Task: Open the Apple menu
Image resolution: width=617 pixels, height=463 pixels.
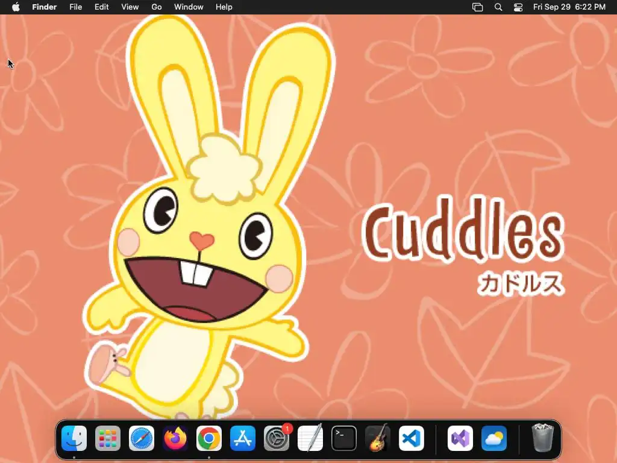Action: click(16, 7)
